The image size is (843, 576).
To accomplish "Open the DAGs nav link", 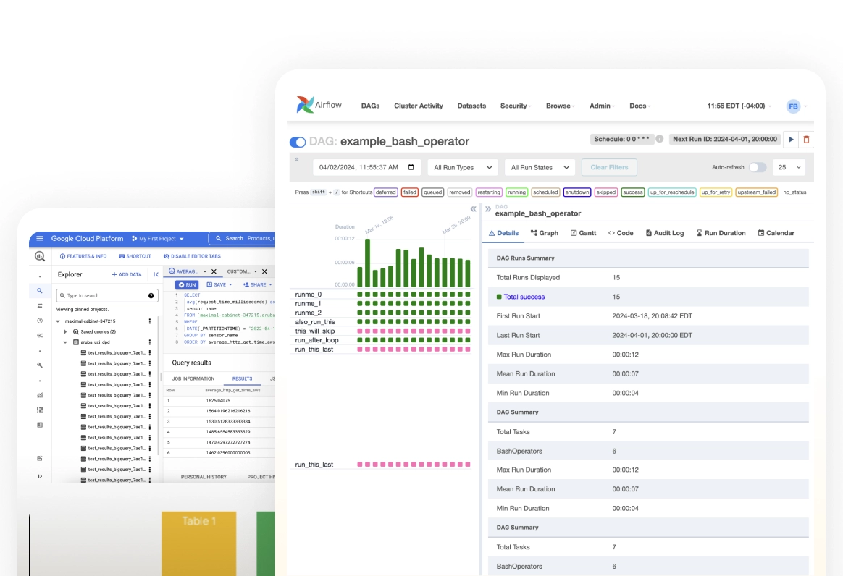I will tap(370, 106).
